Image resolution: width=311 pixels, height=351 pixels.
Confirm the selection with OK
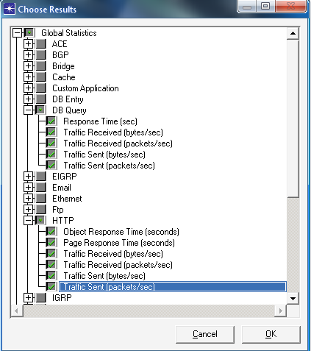pyautogui.click(x=271, y=334)
